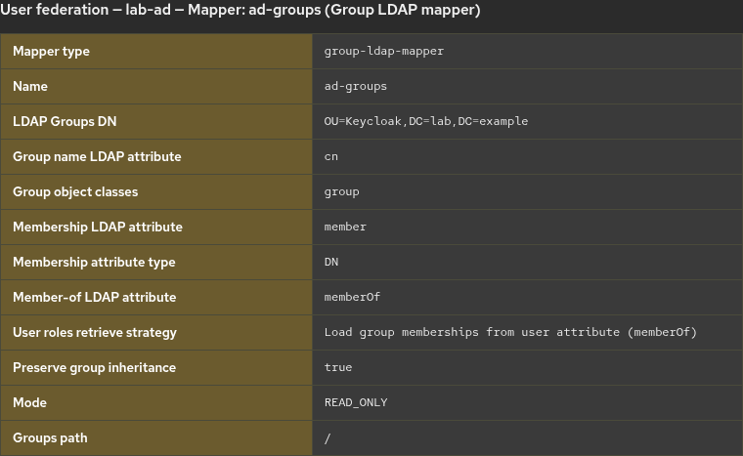
Task: Click the 'Member-of LDAP attribute' label
Action: click(x=94, y=298)
